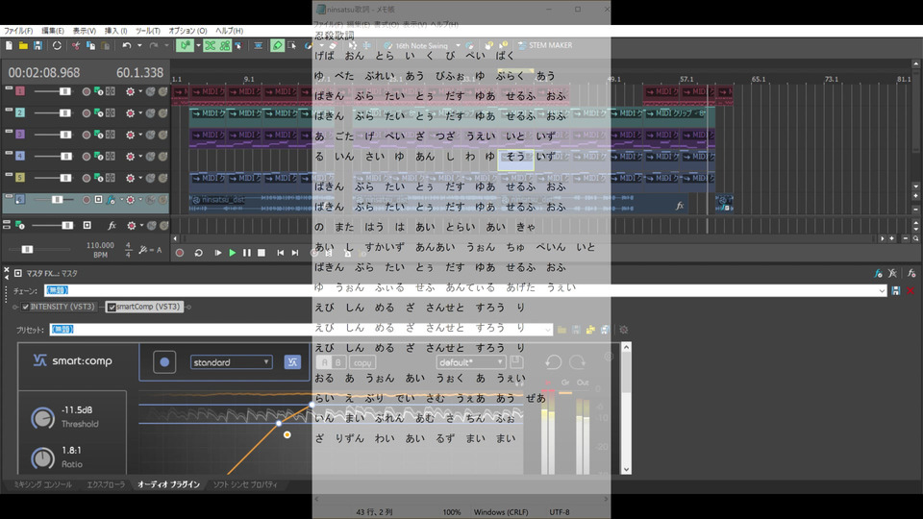Open オプション(O) menu
923x519 pixels.
187,31
